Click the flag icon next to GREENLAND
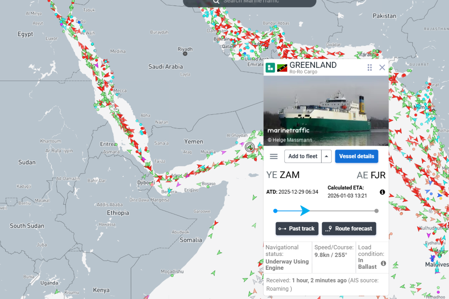The image size is (449, 299). pyautogui.click(x=282, y=68)
